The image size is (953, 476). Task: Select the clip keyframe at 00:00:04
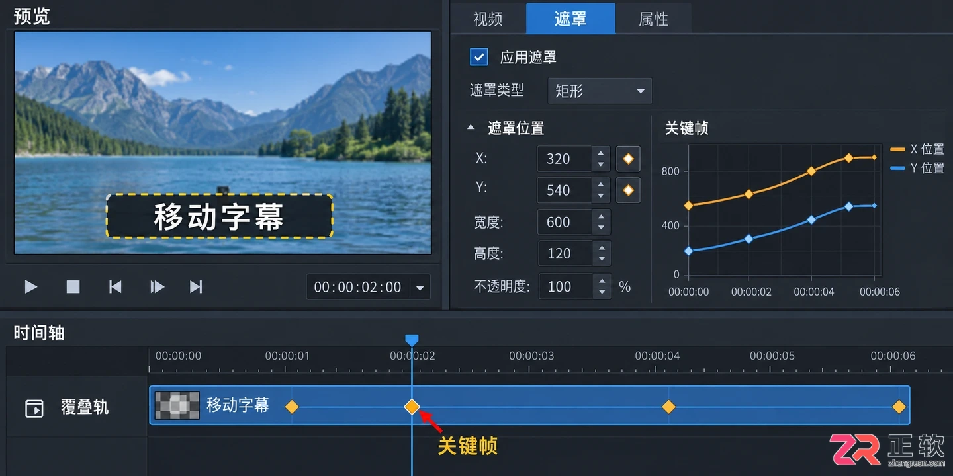click(668, 407)
